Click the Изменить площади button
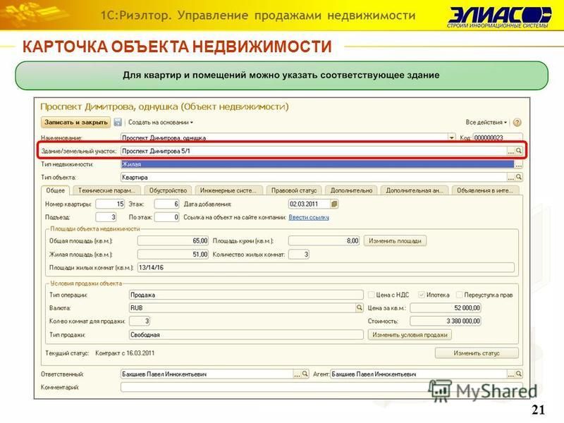Viewport: 564px width, 423px height. (395, 241)
